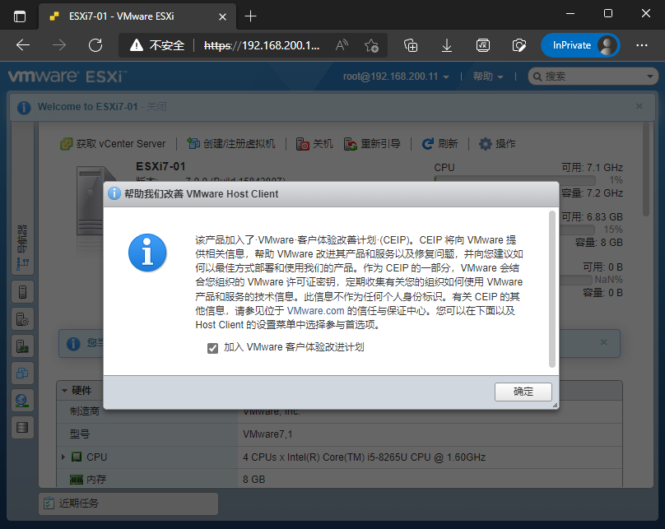Collapse the 硬件 hardware section

click(x=64, y=391)
